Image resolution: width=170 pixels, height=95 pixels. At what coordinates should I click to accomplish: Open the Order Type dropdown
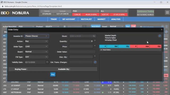point(37,46)
